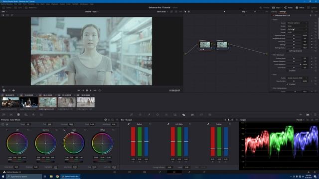The width and height of the screenshot is (319, 179).
Task: Show the Media Pool
Action: 31,7
